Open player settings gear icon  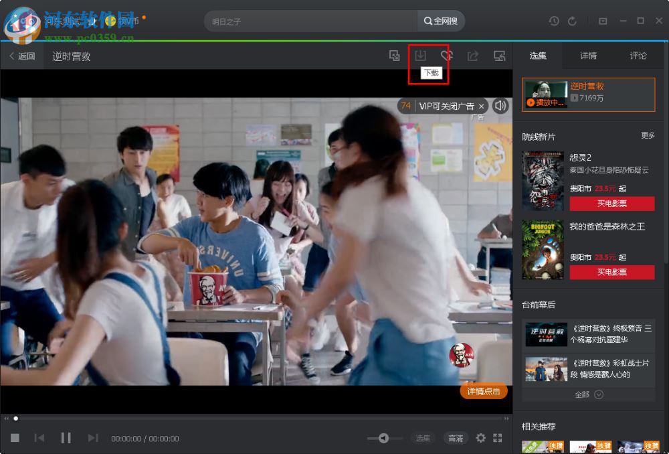(x=480, y=438)
